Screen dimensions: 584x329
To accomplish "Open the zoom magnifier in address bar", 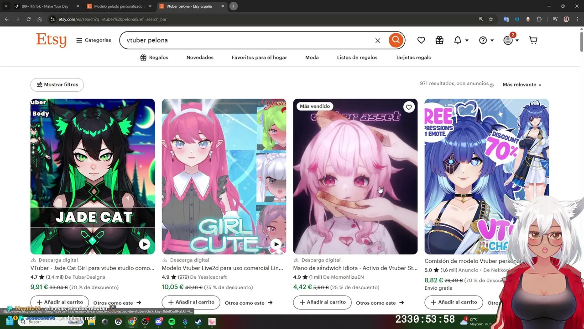I will (481, 19).
